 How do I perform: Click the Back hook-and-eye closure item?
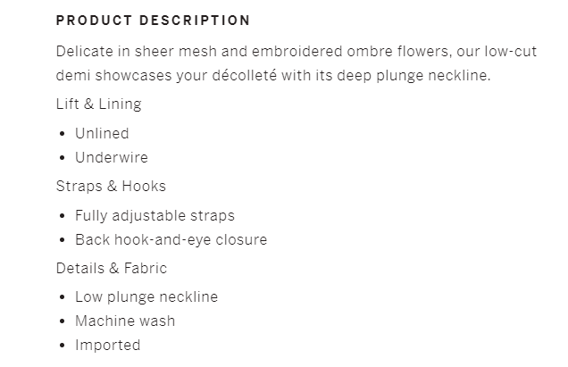tap(171, 239)
